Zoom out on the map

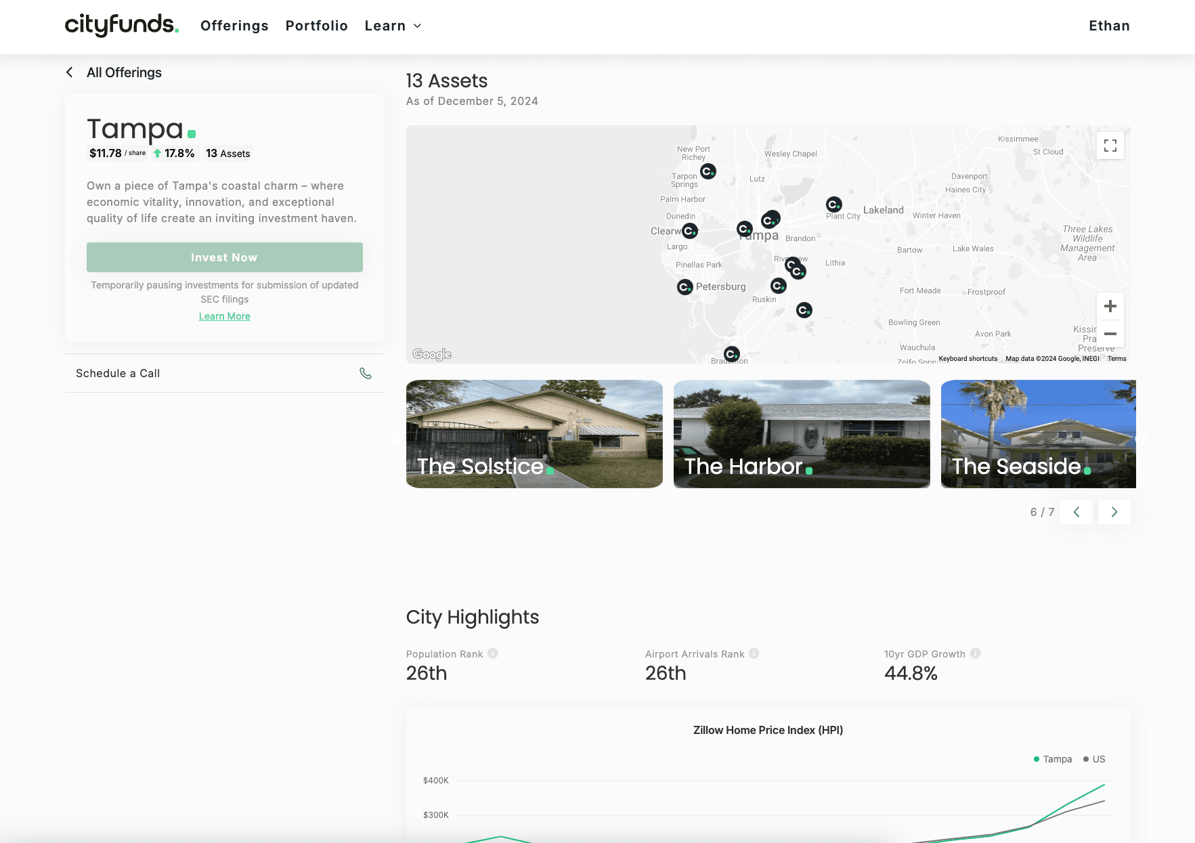coord(1110,334)
